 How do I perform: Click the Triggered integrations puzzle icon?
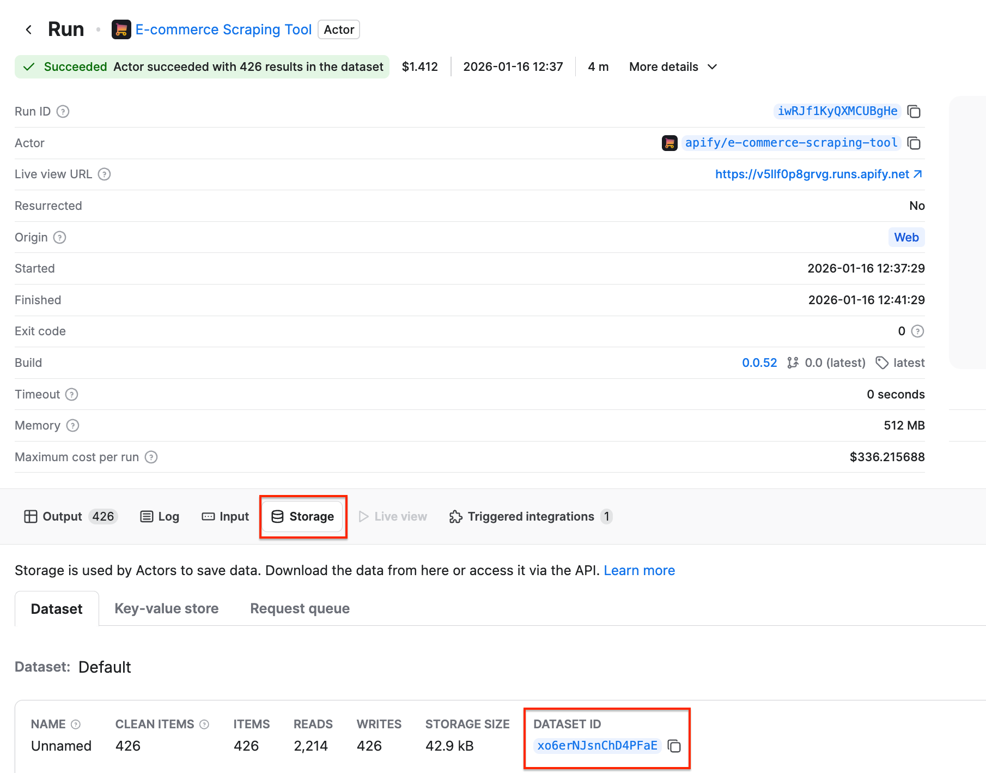(x=455, y=516)
